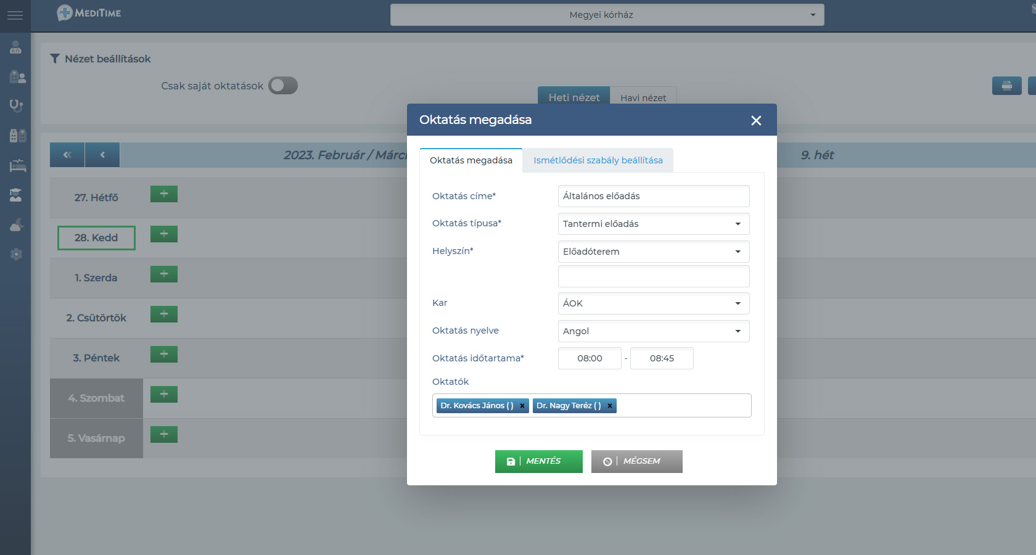1036x555 pixels.
Task: Open the doctor profile sidebar icon
Action: click(x=16, y=47)
